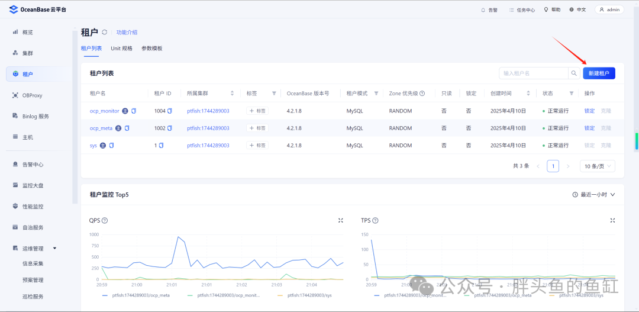The height and width of the screenshot is (312, 639).
Task: Switch language via 中文 globe
Action: tap(577, 10)
